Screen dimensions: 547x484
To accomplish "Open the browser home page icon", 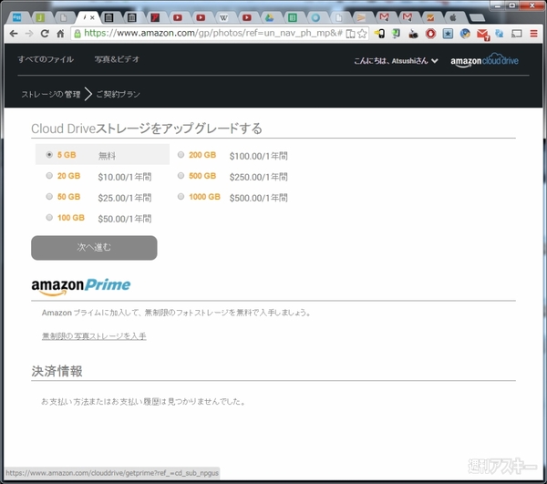I will pos(60,34).
